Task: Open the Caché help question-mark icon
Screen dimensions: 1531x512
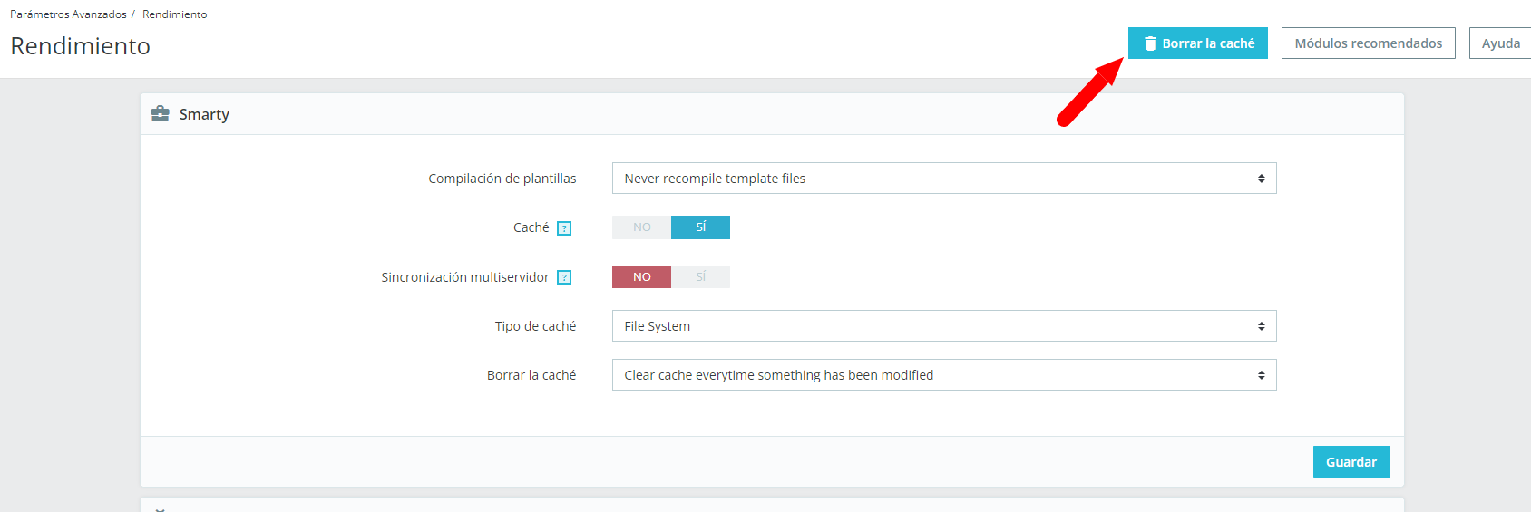Action: [564, 228]
